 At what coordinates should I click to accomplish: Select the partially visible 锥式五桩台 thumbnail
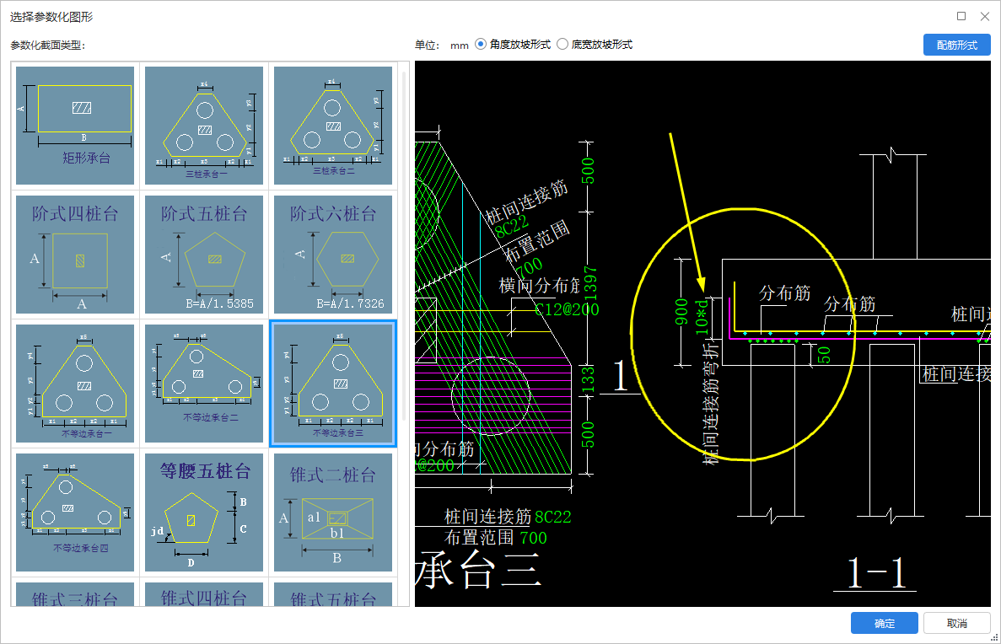pos(332,593)
